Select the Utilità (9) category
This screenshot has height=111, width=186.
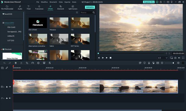point(11,36)
